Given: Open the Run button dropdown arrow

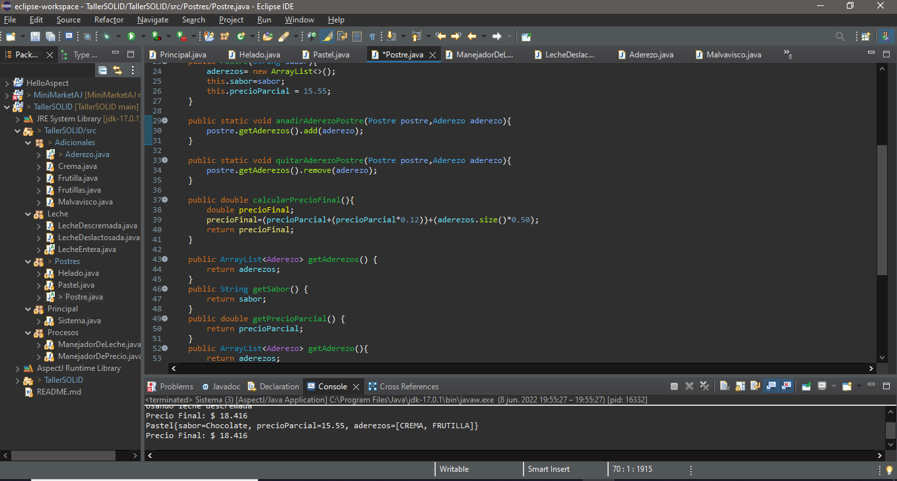Looking at the screenshot, I should coord(143,36).
